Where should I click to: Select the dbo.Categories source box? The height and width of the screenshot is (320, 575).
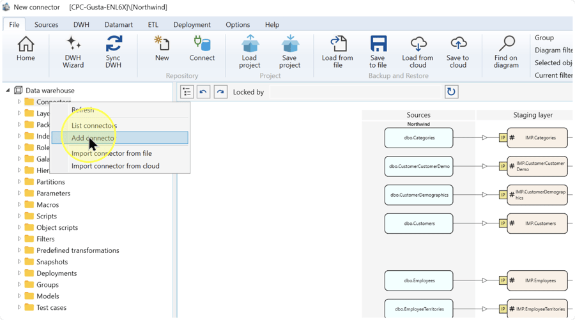418,138
